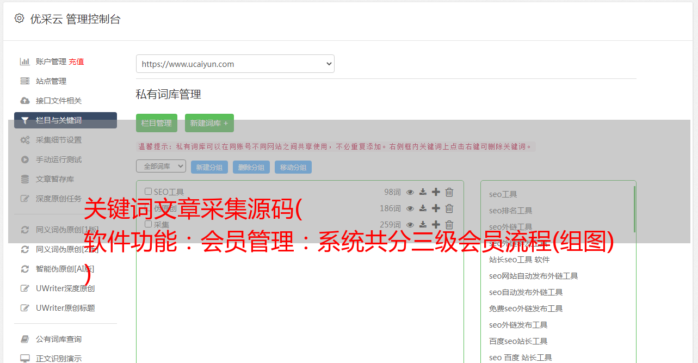The width and height of the screenshot is (698, 363).
Task: Open 深度原创任务 in the sidebar
Action: point(59,199)
